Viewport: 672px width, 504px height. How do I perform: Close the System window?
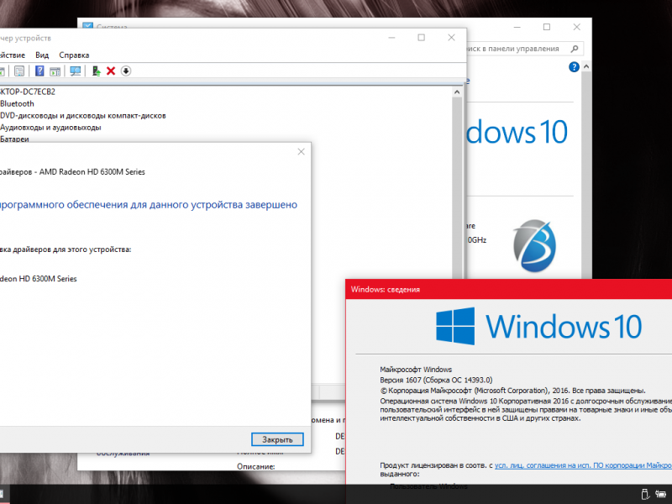577,27
